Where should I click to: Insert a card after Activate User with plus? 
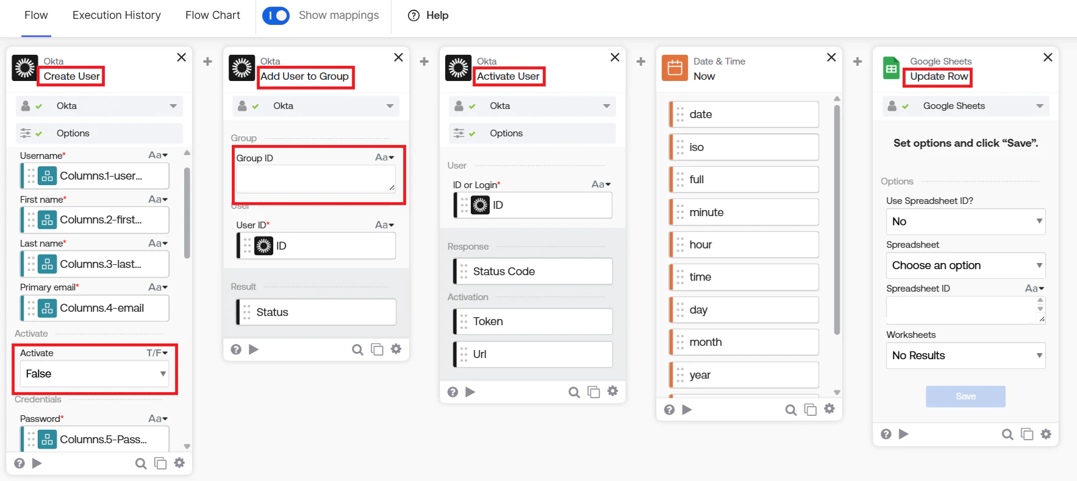pyautogui.click(x=641, y=61)
